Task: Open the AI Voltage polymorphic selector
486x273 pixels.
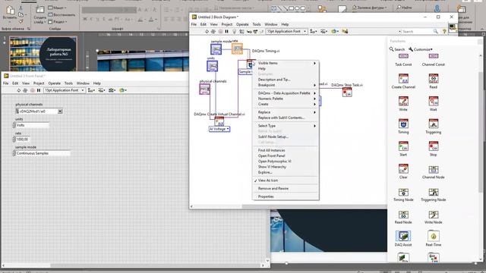Action: 219,129
